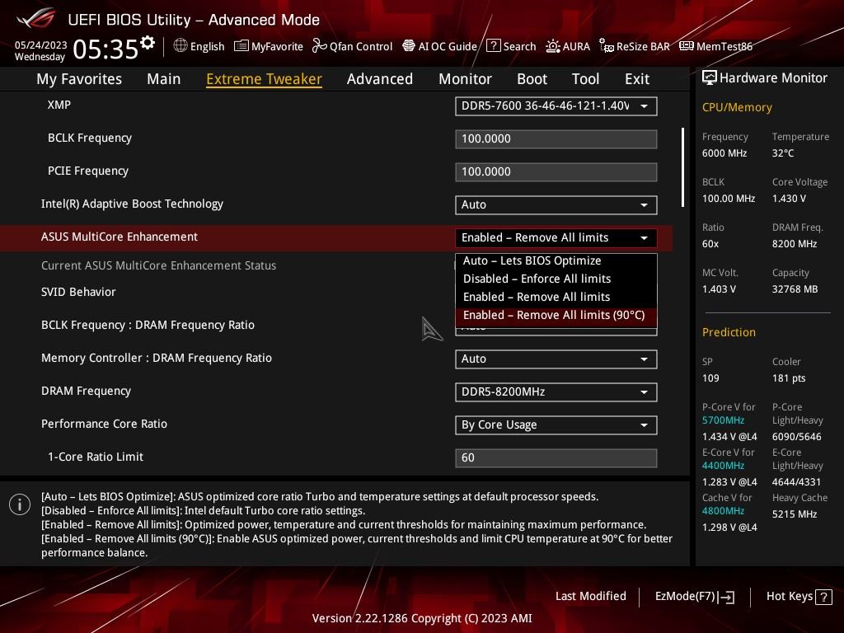Go to the Exit tab
This screenshot has width=844, height=633.
[637, 79]
